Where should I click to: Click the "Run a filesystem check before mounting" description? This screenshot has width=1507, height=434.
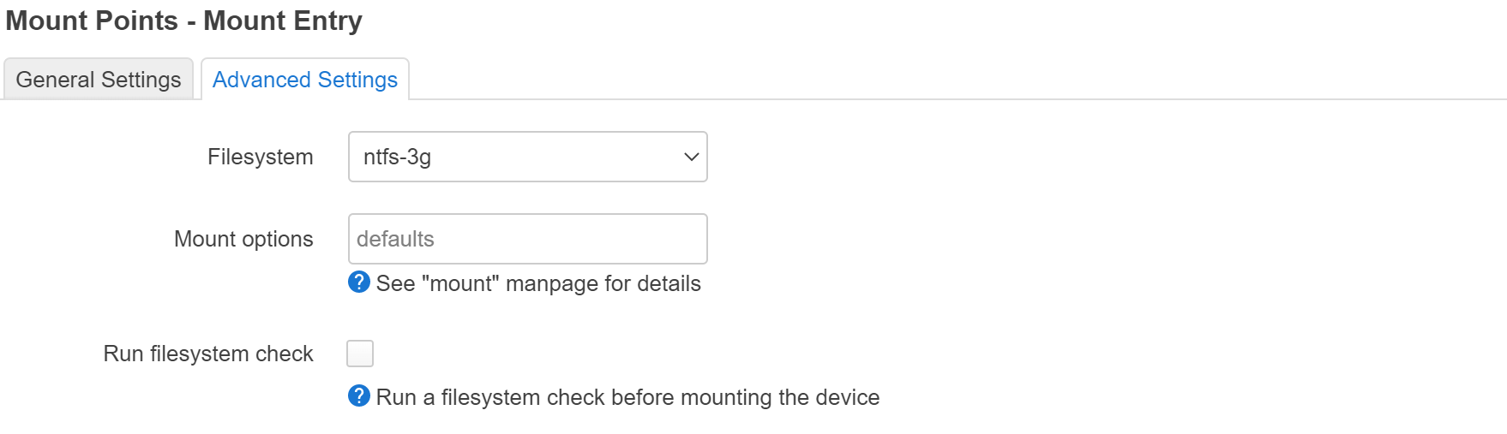[x=627, y=397]
